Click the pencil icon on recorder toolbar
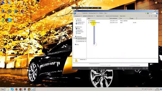The image size is (162, 91). (x=92, y=8)
